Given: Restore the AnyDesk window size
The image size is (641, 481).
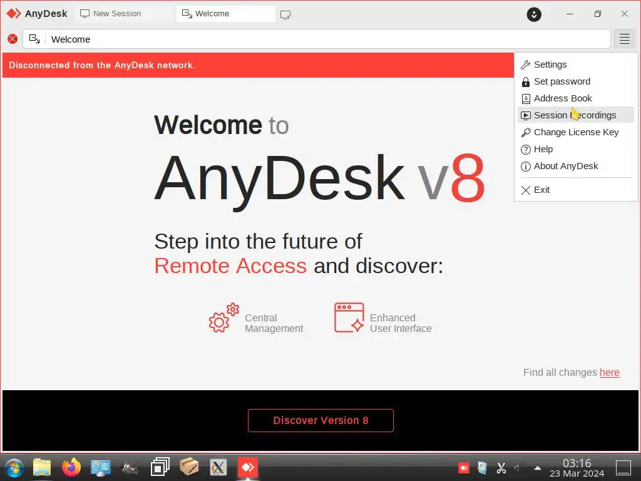Looking at the screenshot, I should pos(597,14).
